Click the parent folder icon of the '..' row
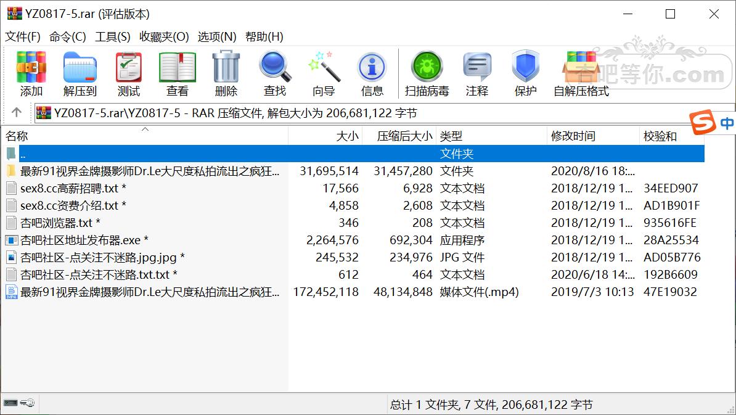Screen dimensions: 736x415 [11, 154]
